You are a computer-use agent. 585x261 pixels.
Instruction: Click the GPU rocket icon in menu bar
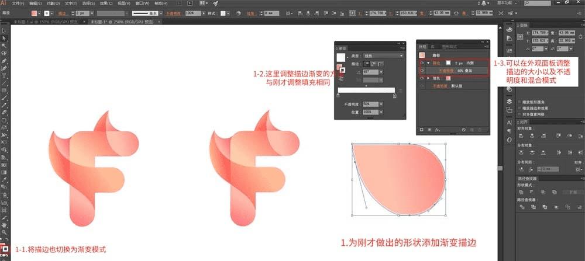tap(215, 3)
